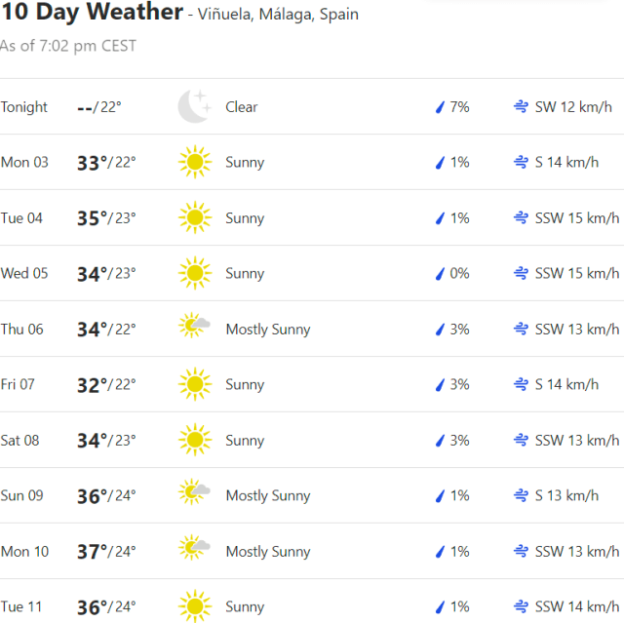Click the moon icon for Tonight
This screenshot has height=623, width=624.
(x=194, y=106)
